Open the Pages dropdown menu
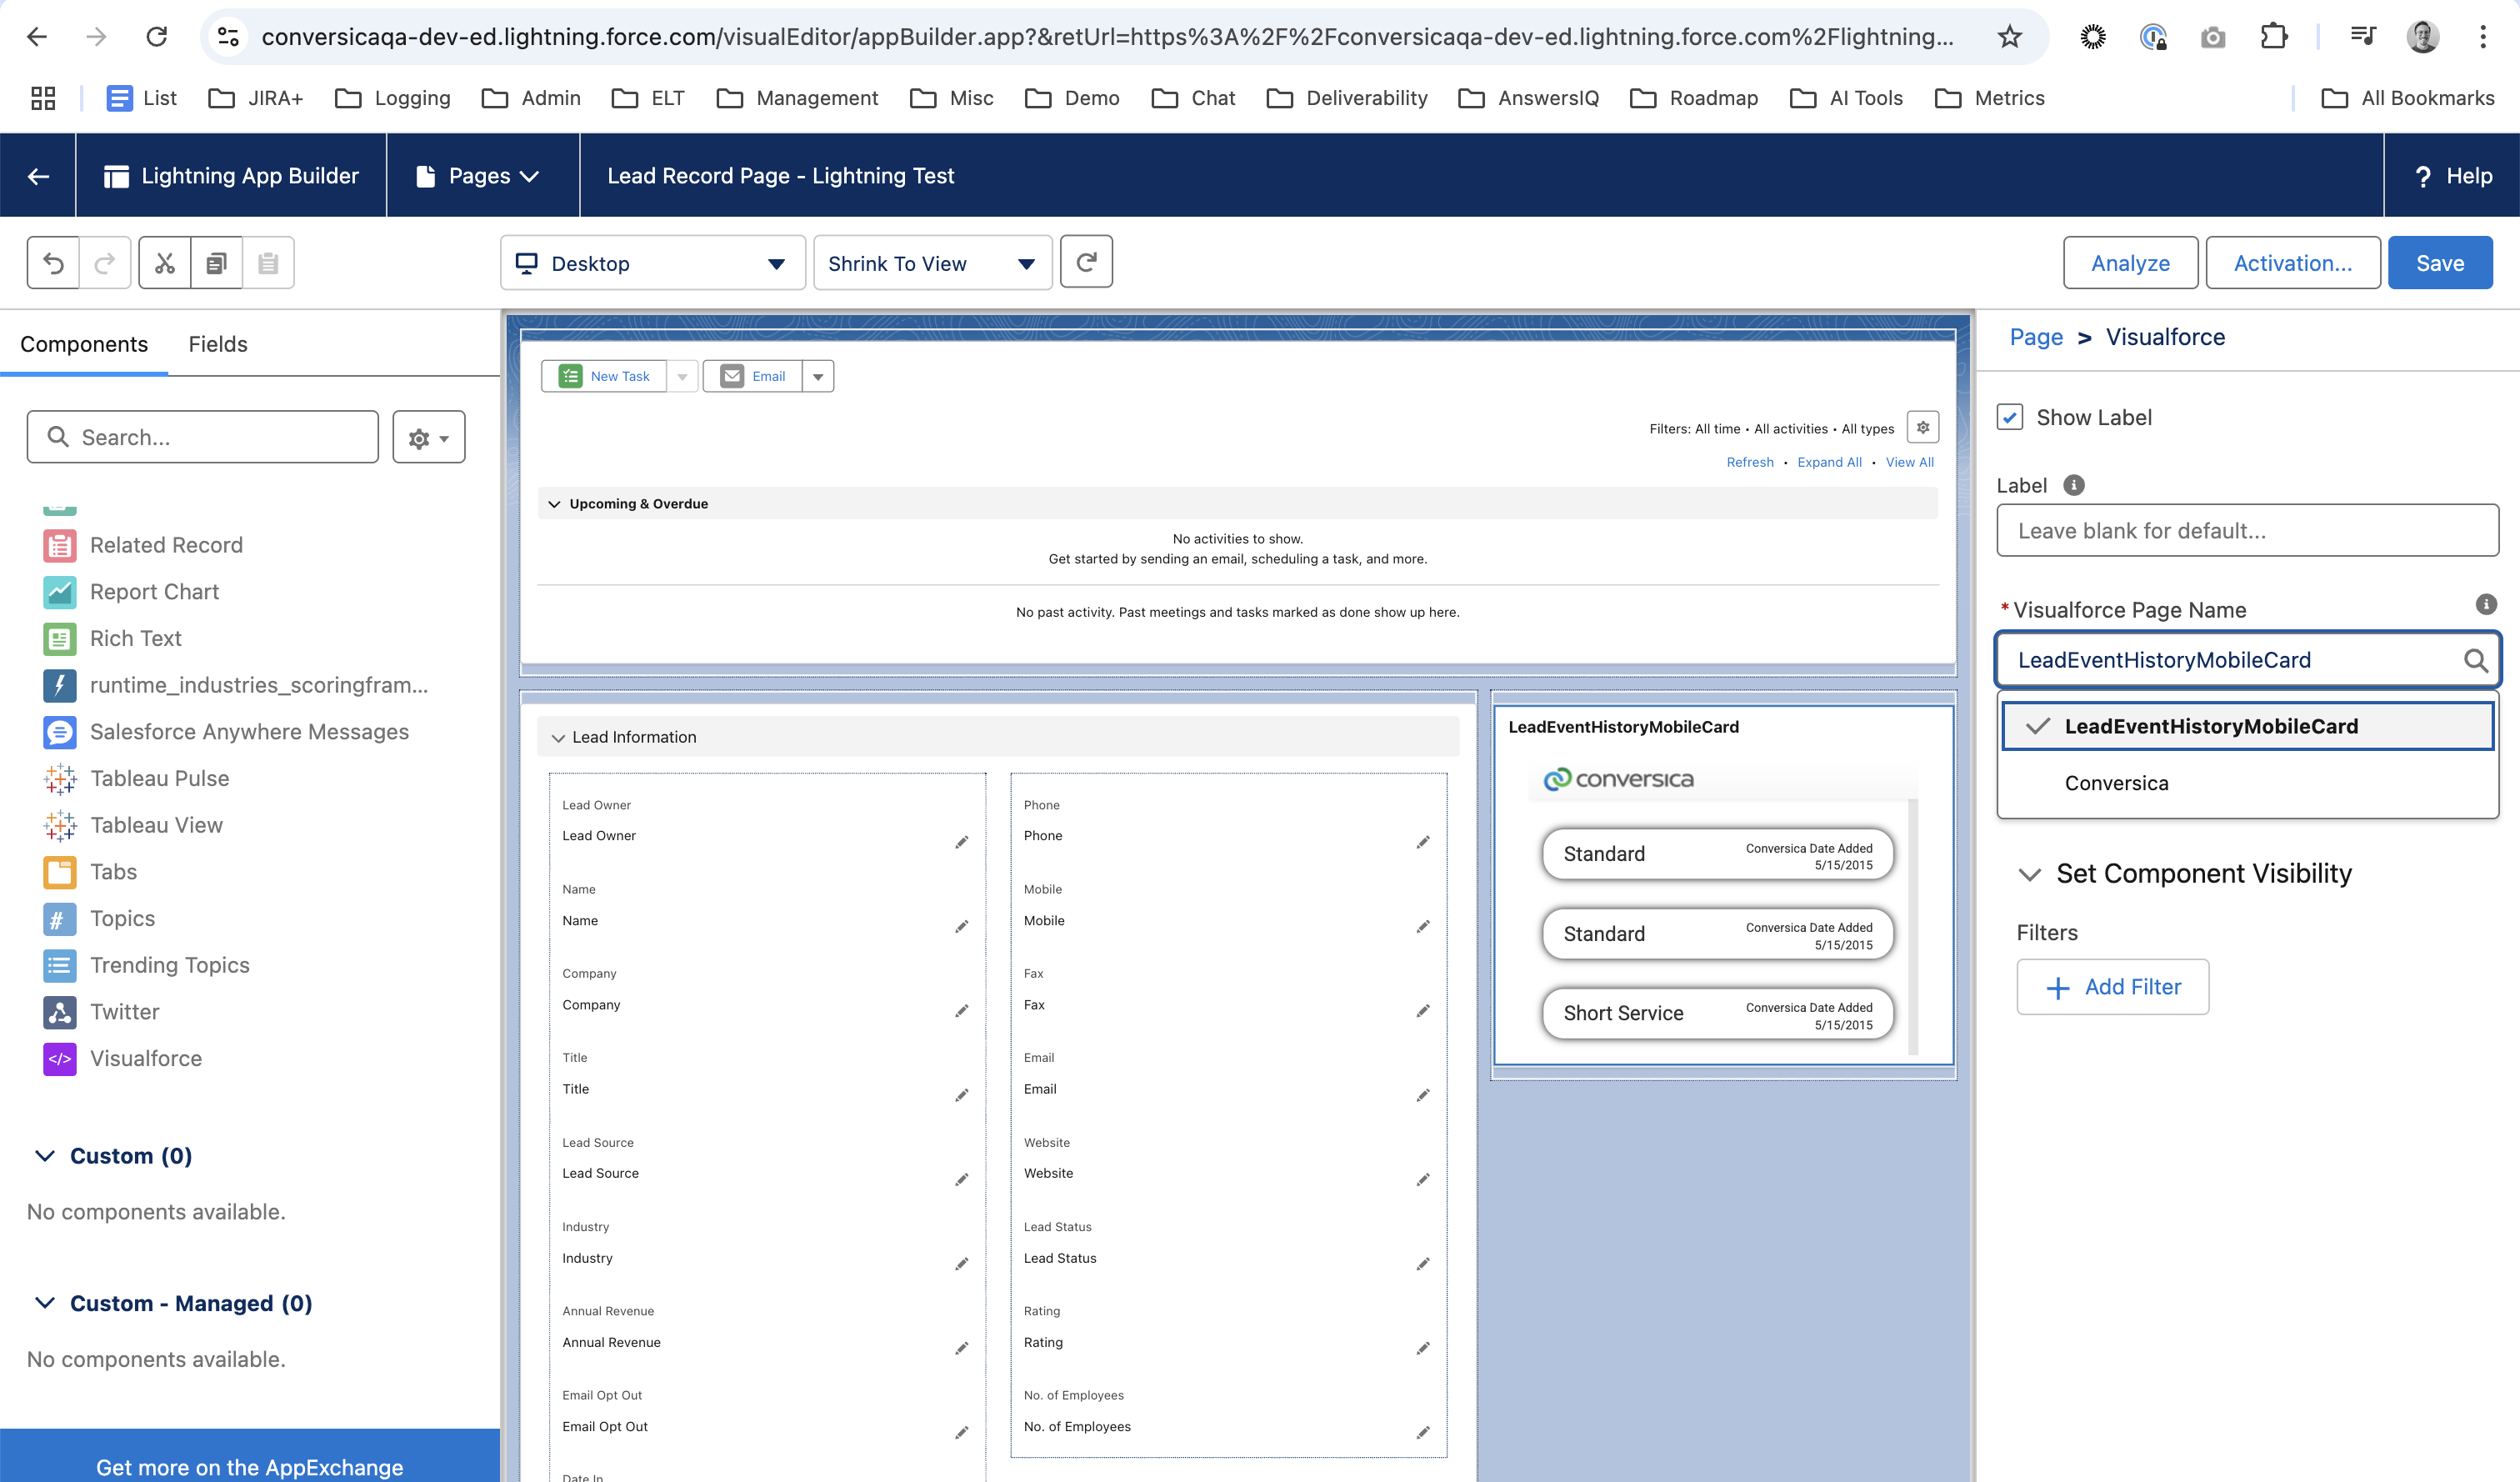The height and width of the screenshot is (1482, 2520). [x=482, y=176]
